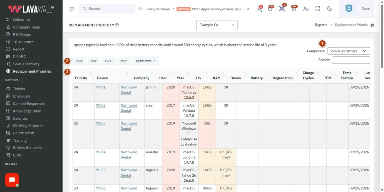
Task: Click the LavaWall logo
Action: 31,9
